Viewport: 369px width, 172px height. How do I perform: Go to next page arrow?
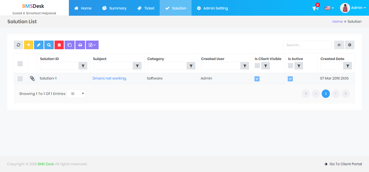pyautogui.click(x=336, y=94)
